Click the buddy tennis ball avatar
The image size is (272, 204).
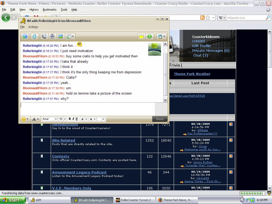click(x=155, y=49)
